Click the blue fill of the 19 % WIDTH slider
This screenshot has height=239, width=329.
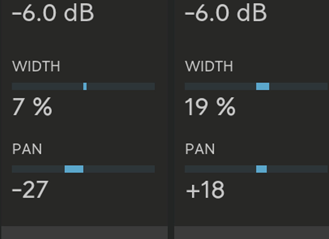(263, 87)
